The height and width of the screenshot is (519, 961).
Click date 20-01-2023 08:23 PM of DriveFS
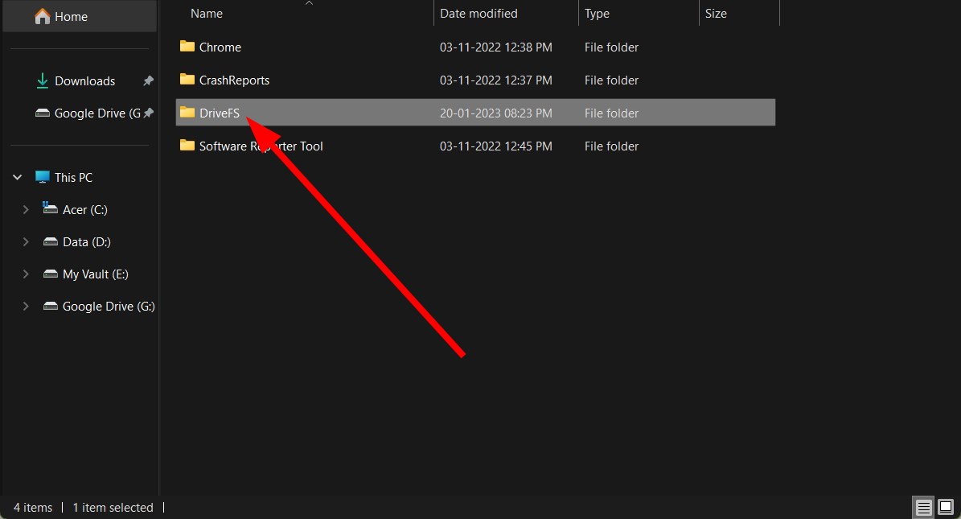(496, 113)
